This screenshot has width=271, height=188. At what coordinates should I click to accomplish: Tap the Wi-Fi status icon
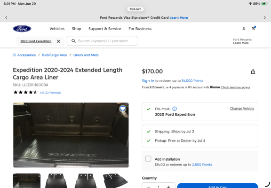coord(250,4)
